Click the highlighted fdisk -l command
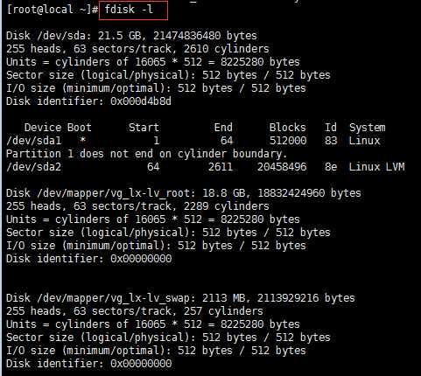This screenshot has width=421, height=376. 129,10
